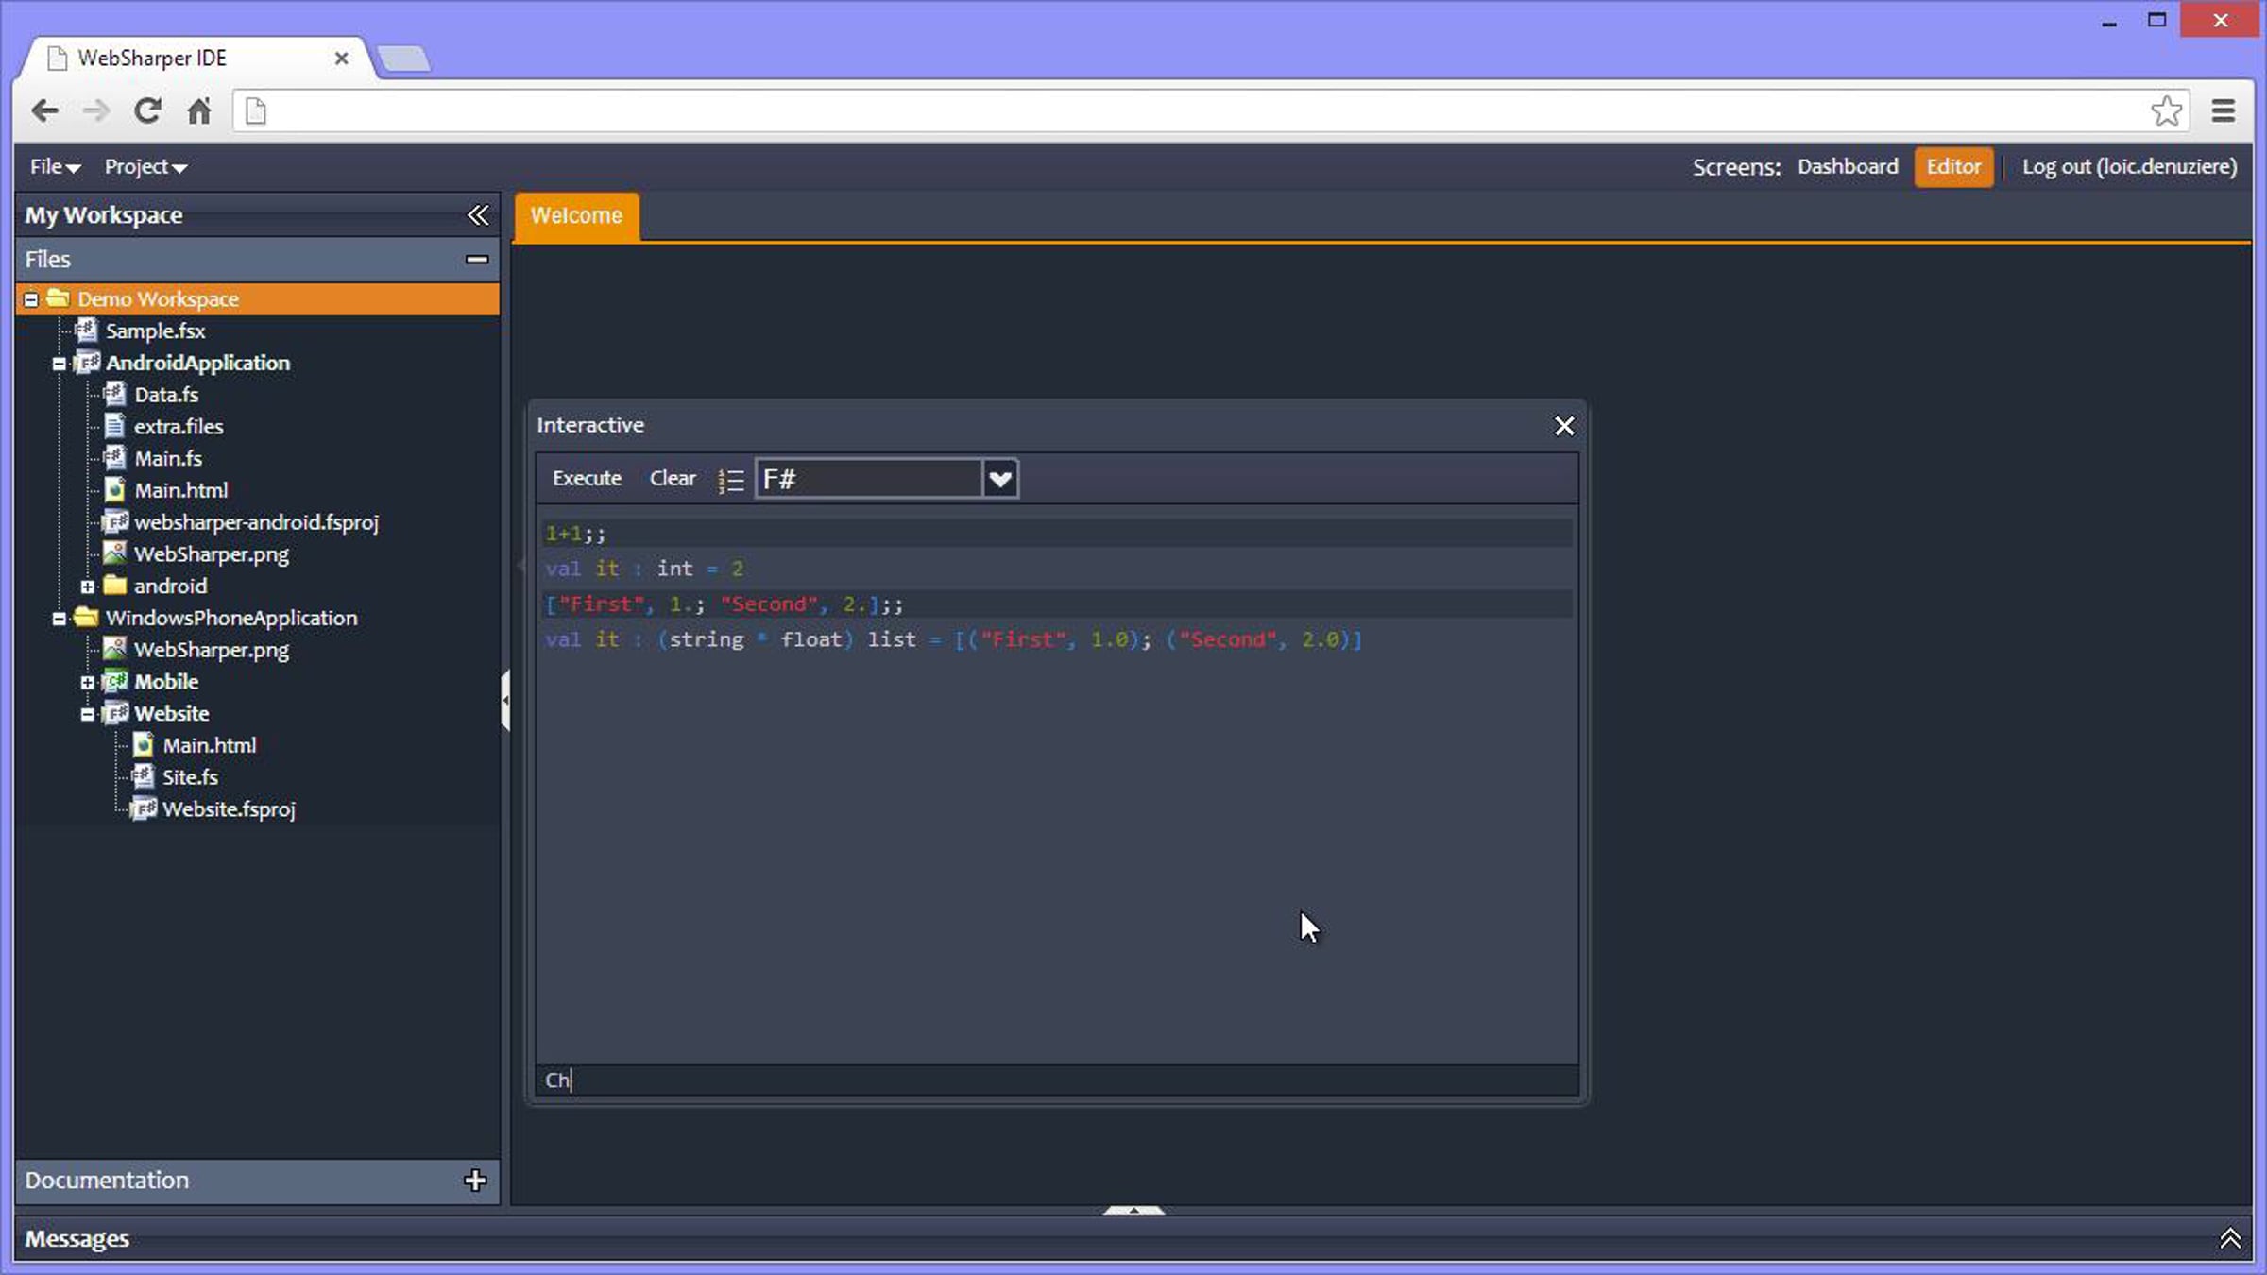Click Main.html icon under AndroidApplication
Screen dimensions: 2267x1275
coord(114,490)
